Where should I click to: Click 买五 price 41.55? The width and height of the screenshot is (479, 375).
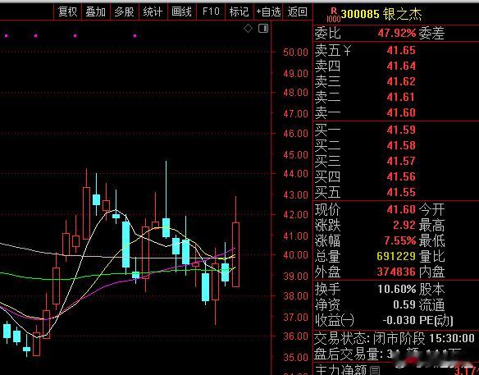pos(401,192)
